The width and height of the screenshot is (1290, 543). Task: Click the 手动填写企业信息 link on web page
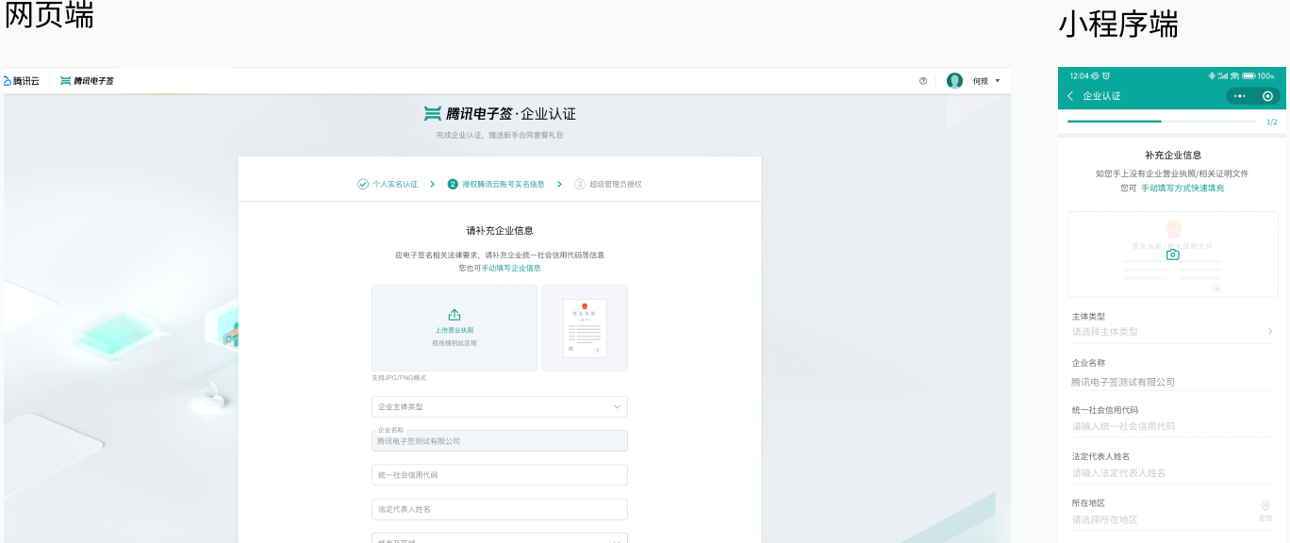pos(511,269)
